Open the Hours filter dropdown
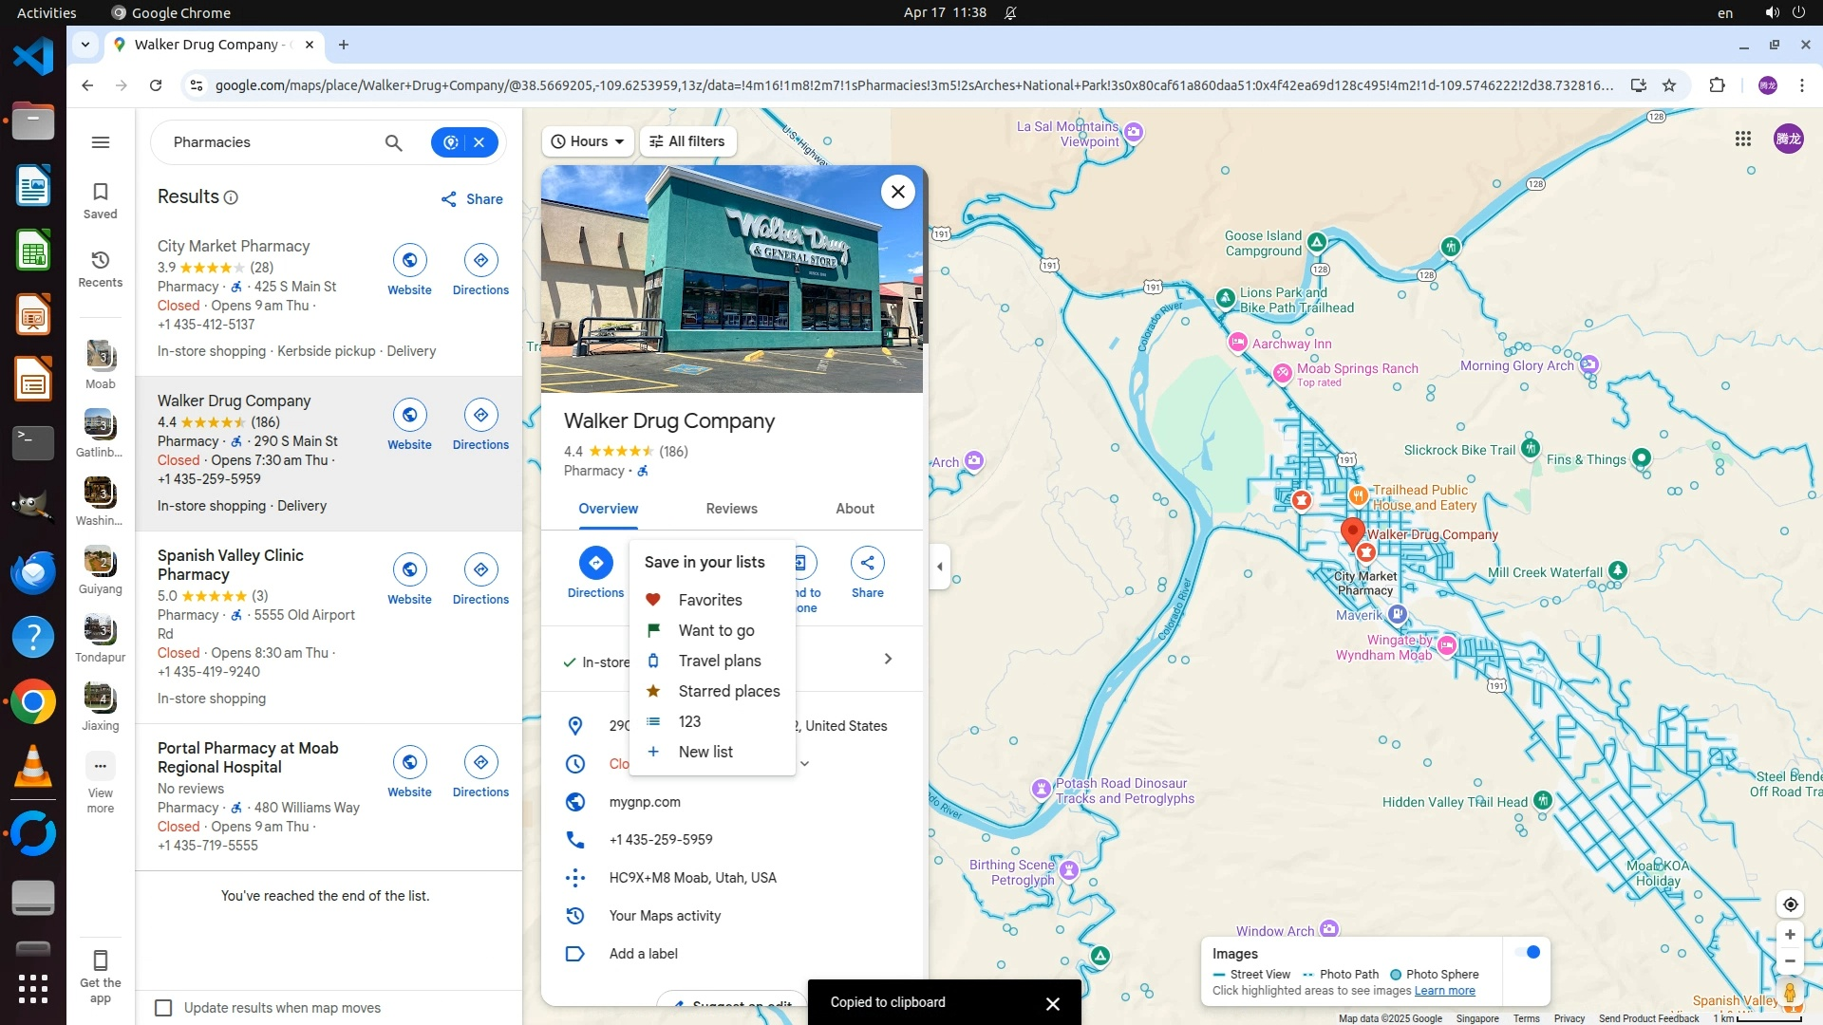 point(588,141)
